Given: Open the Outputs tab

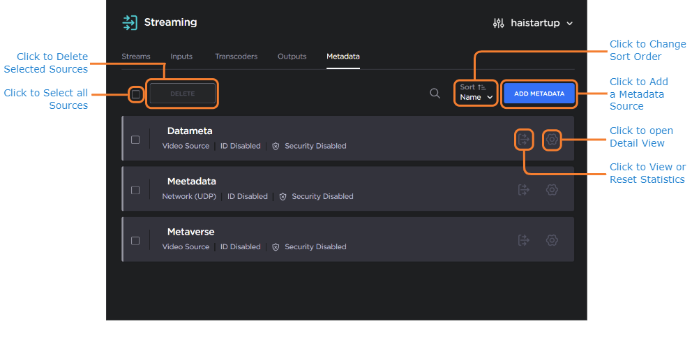Looking at the screenshot, I should click(292, 57).
